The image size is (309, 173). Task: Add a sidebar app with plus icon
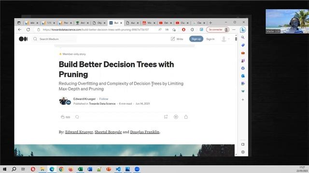(x=243, y=99)
